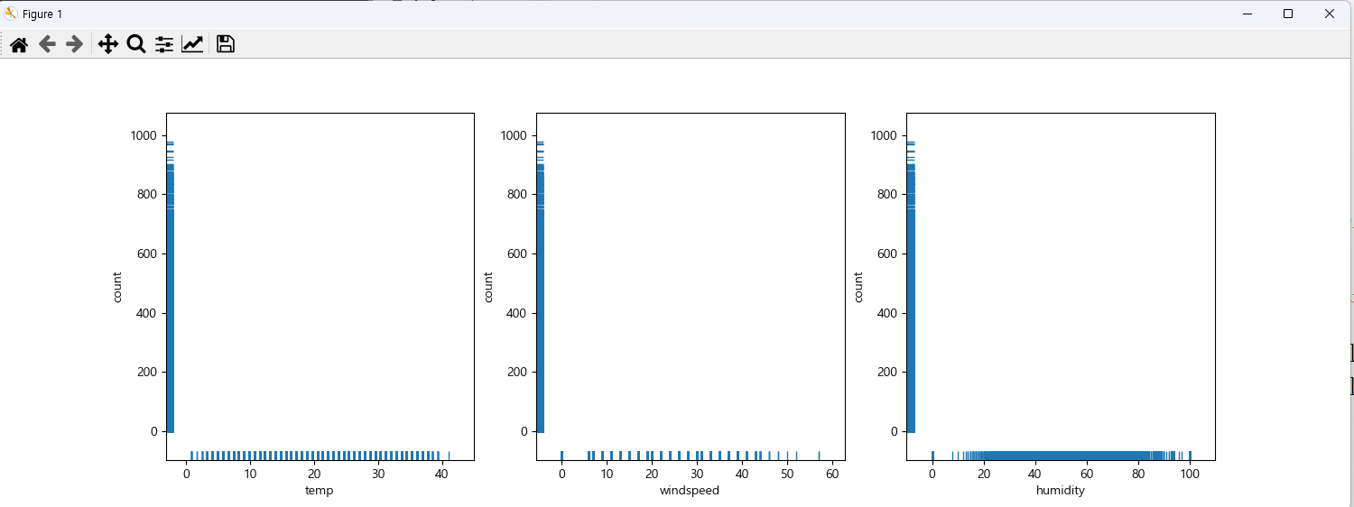This screenshot has height=507, width=1354.
Task: Select the Zoom to rectangle tool
Action: point(136,44)
